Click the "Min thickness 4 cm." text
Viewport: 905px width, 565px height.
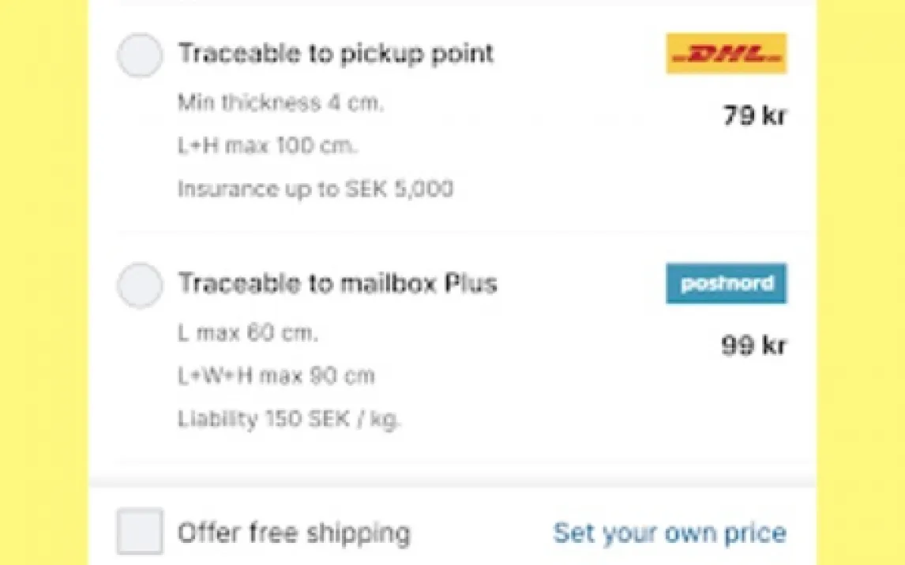(x=280, y=103)
